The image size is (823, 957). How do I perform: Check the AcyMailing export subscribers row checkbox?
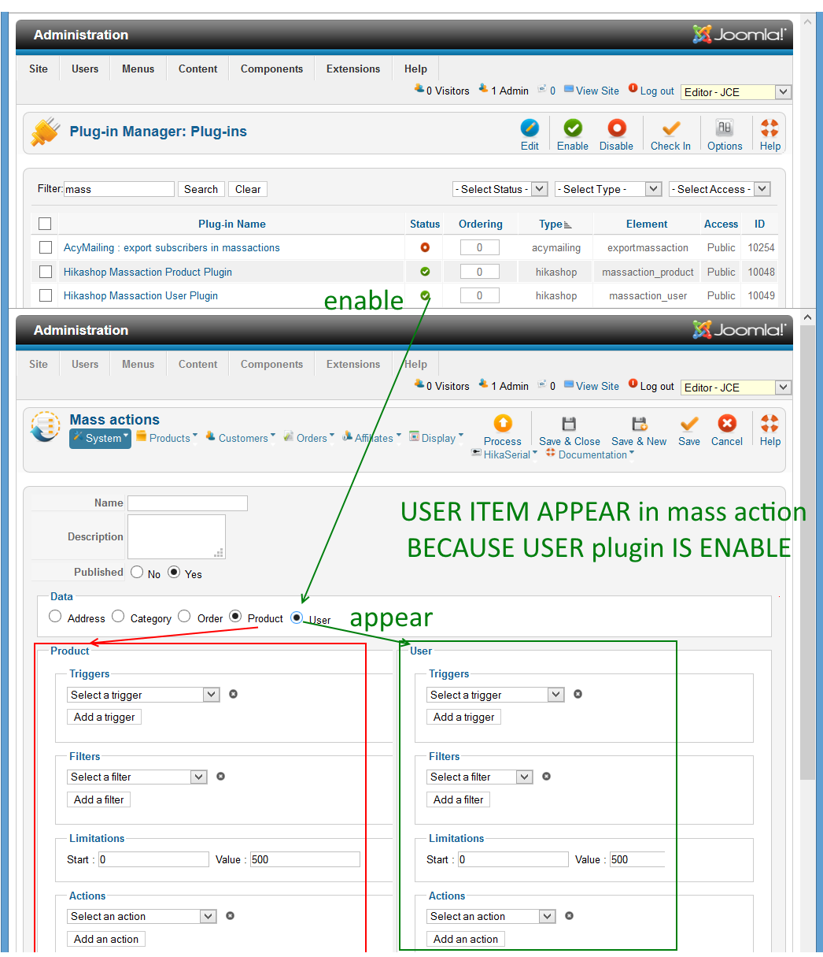click(46, 247)
